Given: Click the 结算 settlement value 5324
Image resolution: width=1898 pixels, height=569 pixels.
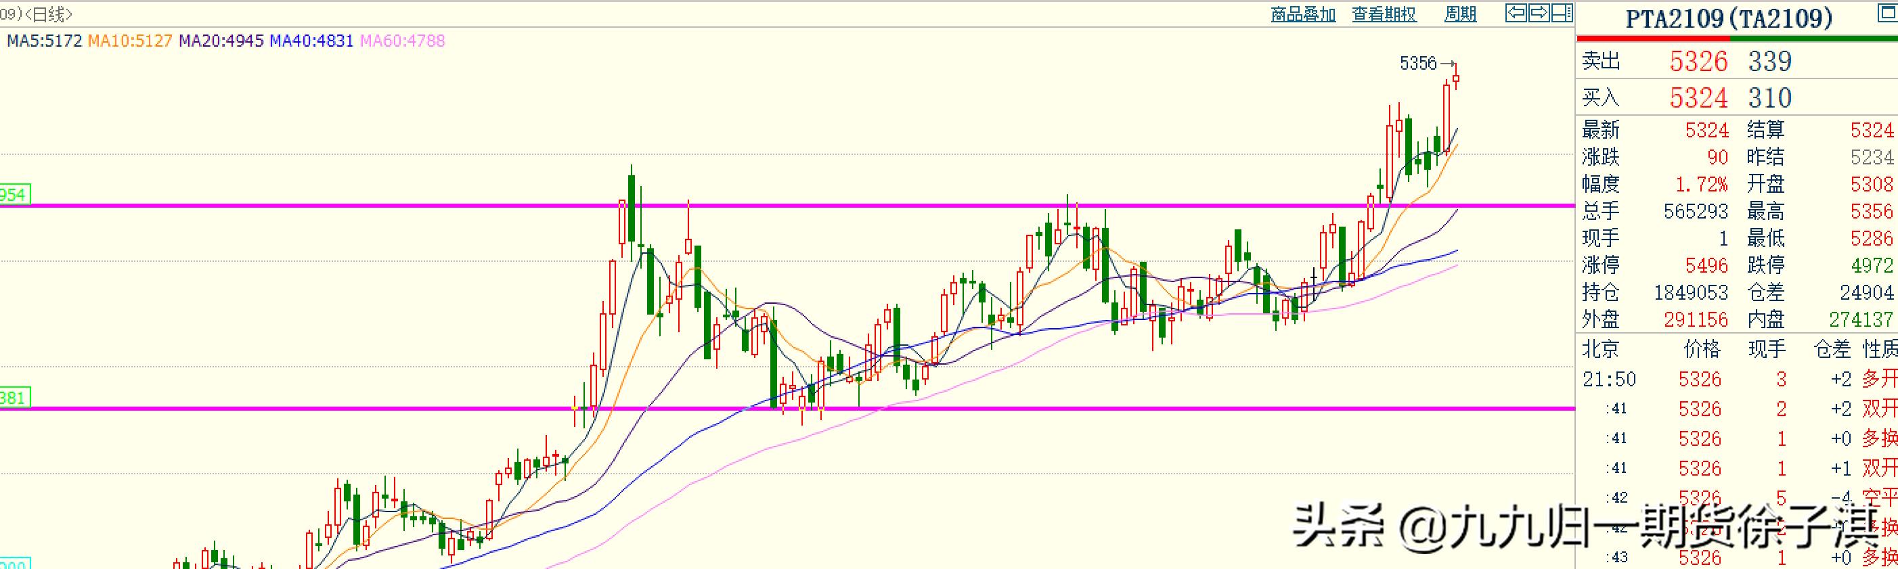Looking at the screenshot, I should 1872,131.
